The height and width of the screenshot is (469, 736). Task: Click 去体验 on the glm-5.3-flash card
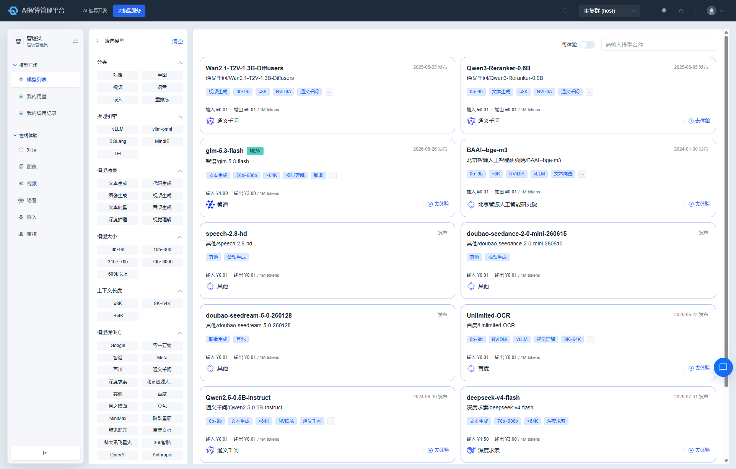pyautogui.click(x=438, y=204)
